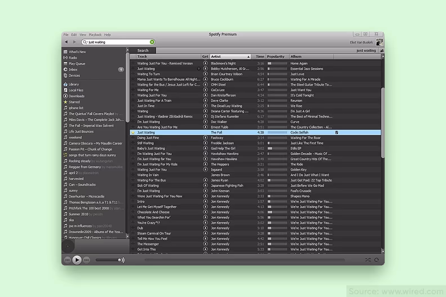Click the track list vertical scrollbar
The width and height of the screenshot is (446, 297).
[383, 123]
